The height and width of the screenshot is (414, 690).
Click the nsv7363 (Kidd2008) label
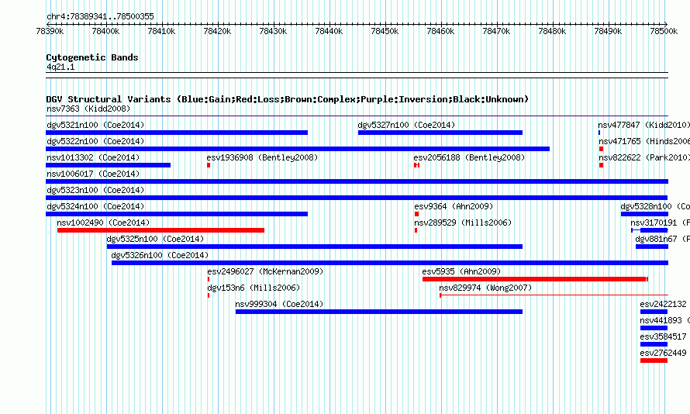tap(88, 109)
